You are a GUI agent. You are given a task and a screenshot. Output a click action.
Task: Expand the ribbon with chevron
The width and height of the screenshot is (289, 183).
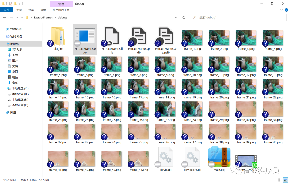(281, 10)
